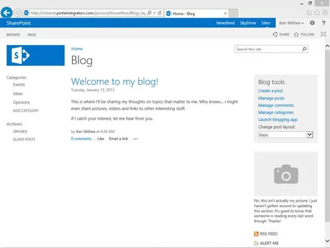Click the author name Ken Withee
Viewport: 330px width, 248px height.
[x=86, y=132]
